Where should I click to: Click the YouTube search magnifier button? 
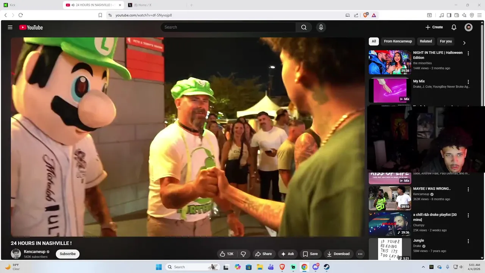304,27
